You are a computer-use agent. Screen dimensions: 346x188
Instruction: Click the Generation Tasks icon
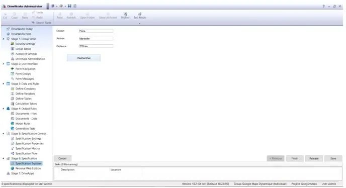[13, 129]
